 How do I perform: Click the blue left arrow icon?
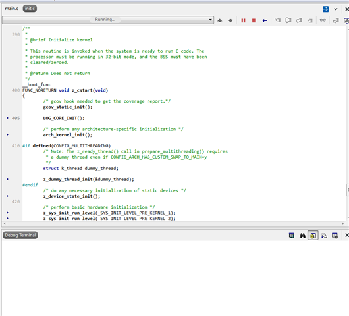click(x=265, y=20)
